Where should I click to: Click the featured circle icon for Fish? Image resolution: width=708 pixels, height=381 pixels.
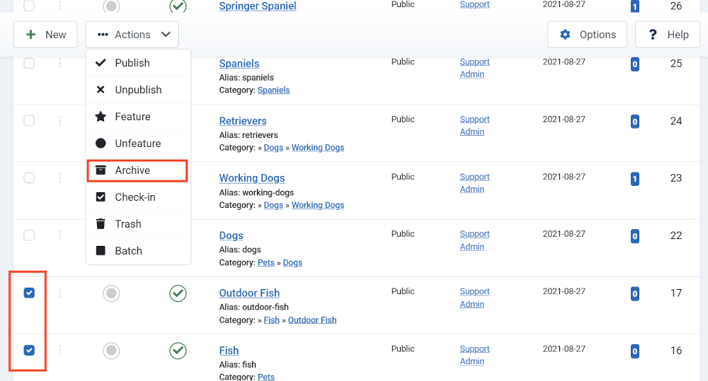(111, 351)
